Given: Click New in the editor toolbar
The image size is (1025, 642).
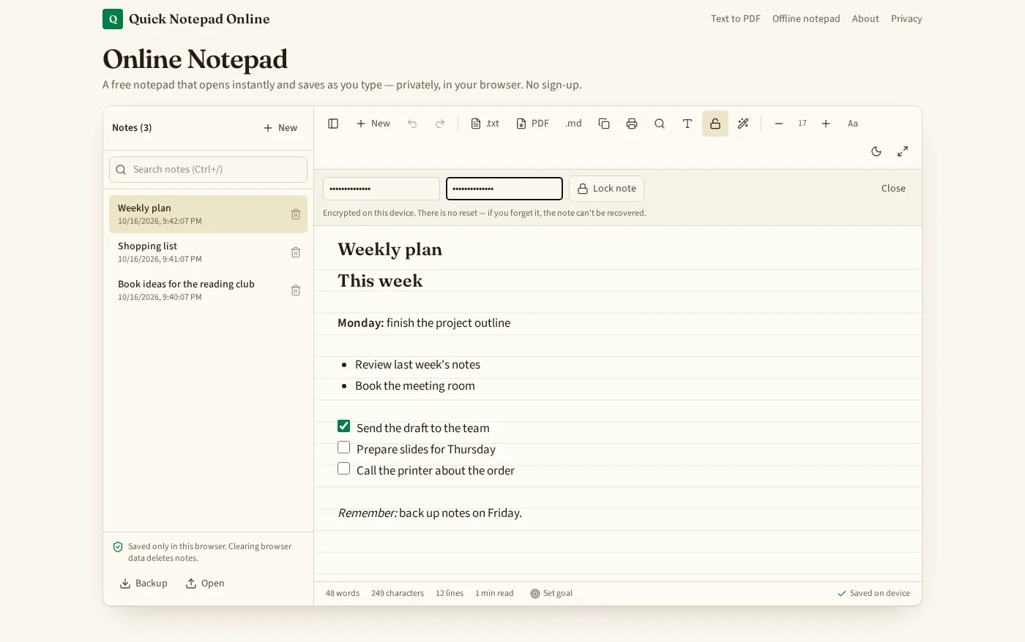Looking at the screenshot, I should pos(373,124).
